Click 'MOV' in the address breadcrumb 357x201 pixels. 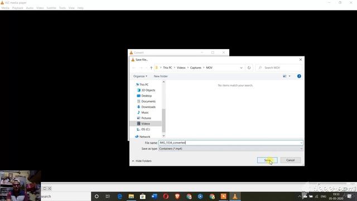[x=209, y=68]
